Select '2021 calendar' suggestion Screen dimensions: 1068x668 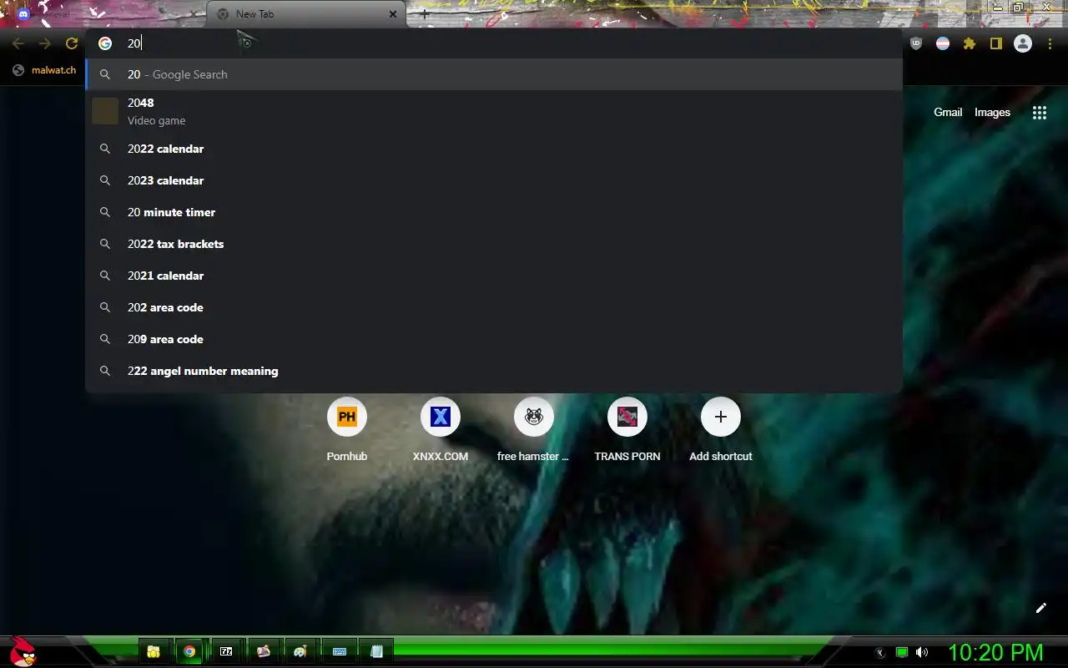coord(494,276)
